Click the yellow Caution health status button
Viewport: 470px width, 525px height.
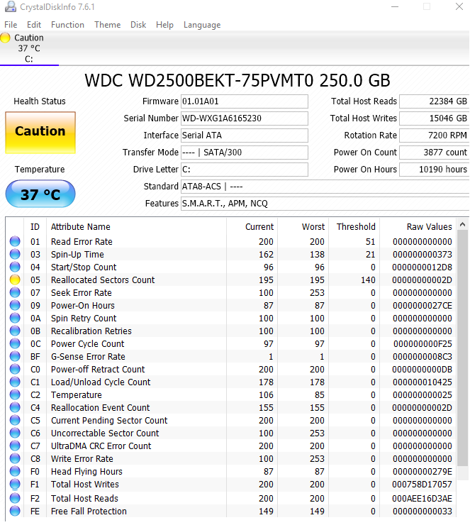point(40,133)
